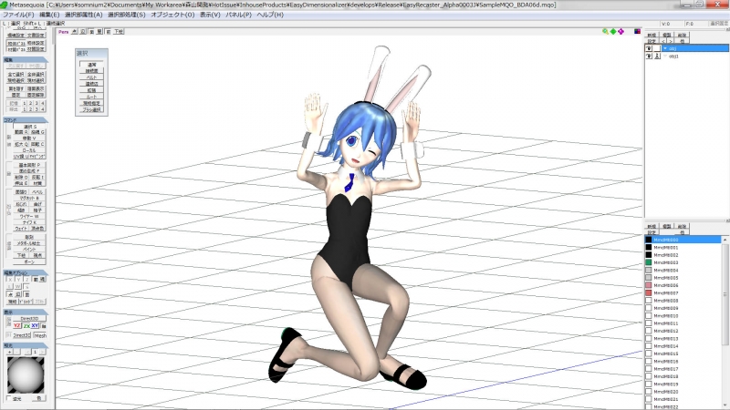The width and height of the screenshot is (730, 410).
Task: Collapse the 編集オプション panel header
Action: (x=26, y=272)
